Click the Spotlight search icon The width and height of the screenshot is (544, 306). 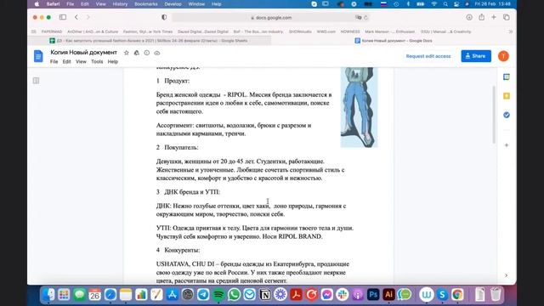click(x=445, y=4)
